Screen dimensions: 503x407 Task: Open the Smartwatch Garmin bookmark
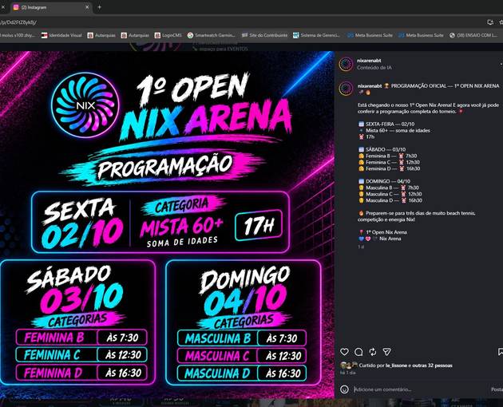211,35
